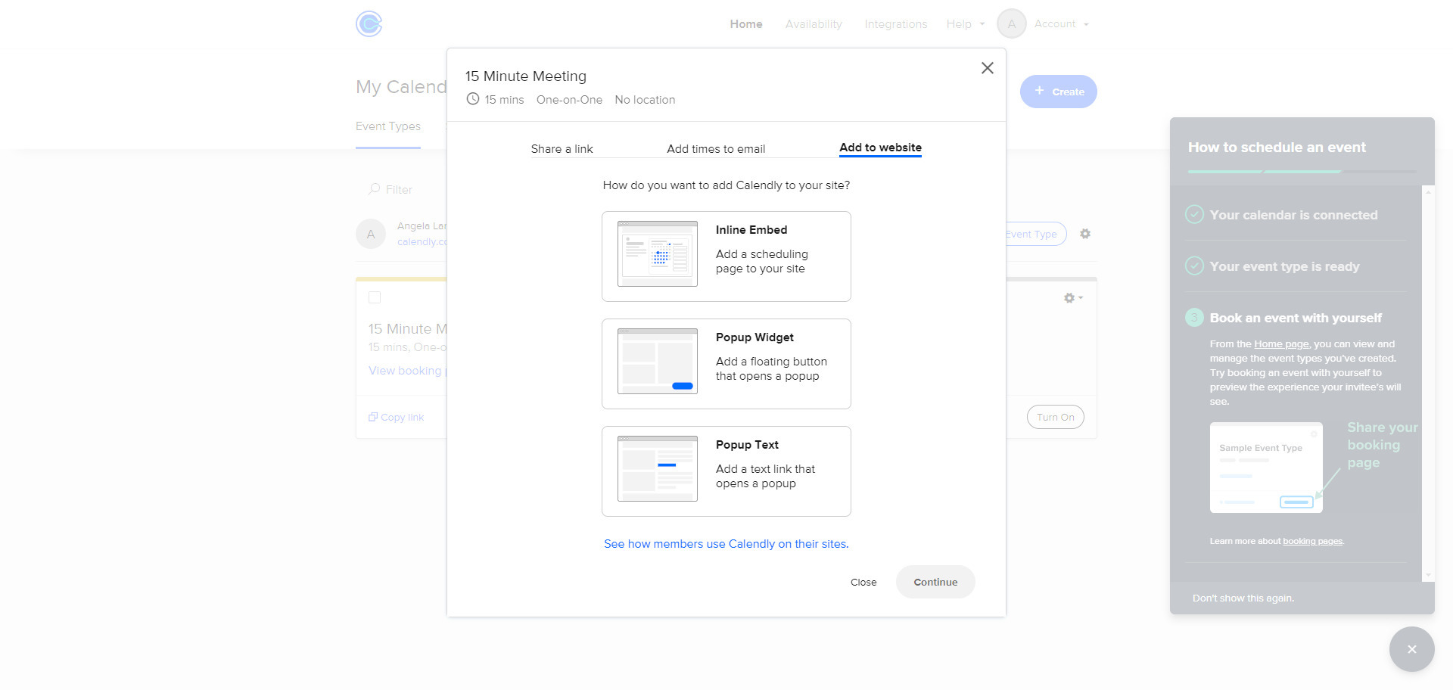The height and width of the screenshot is (690, 1453).
Task: Open the gear icon next to Event Type button
Action: [1085, 234]
